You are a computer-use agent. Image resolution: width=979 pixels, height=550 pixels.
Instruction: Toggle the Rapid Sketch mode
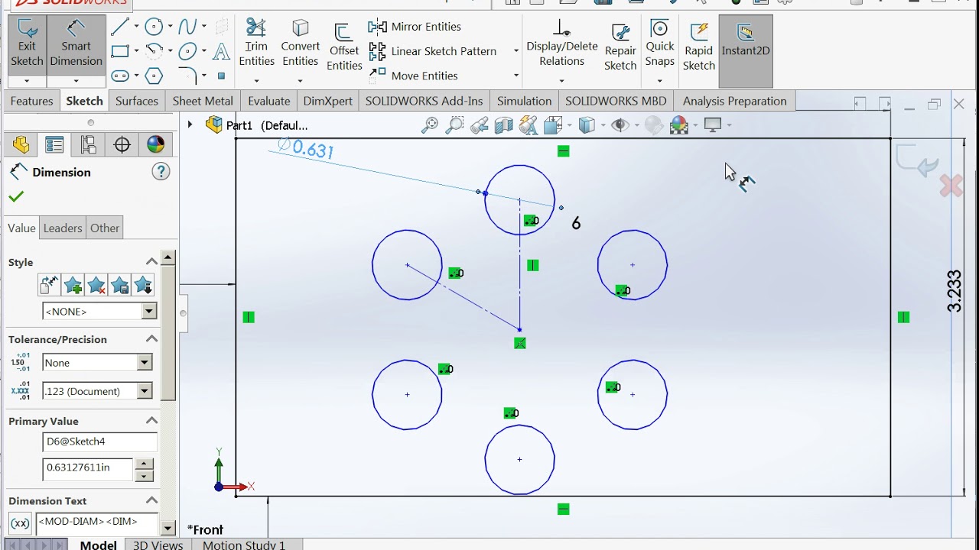tap(698, 47)
